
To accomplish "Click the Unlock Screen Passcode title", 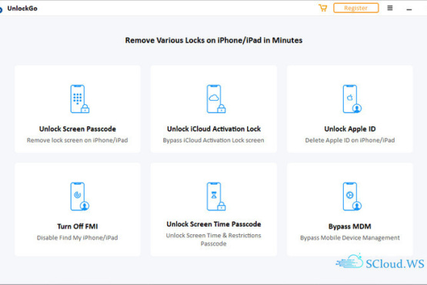I will tap(78, 129).
